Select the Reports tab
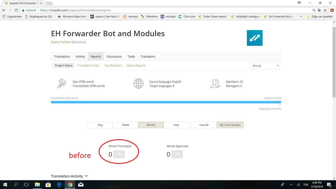 point(96,56)
